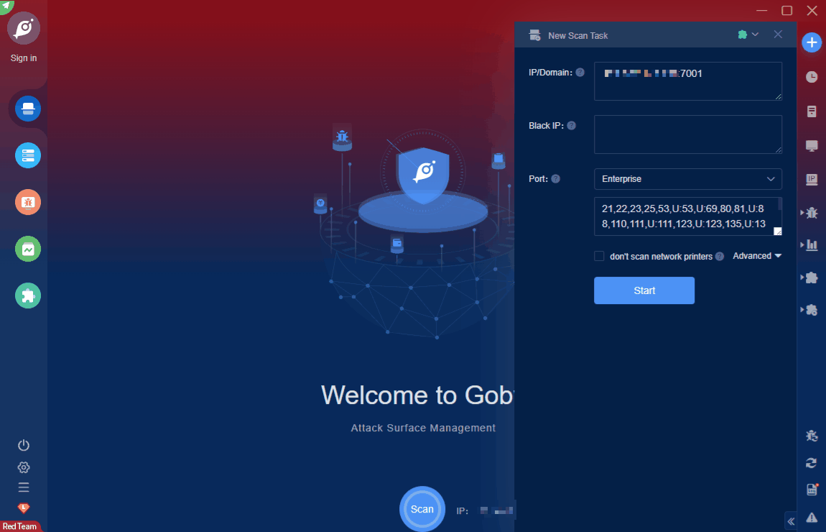Enable don't scan network printers
The height and width of the screenshot is (532, 826).
click(599, 256)
